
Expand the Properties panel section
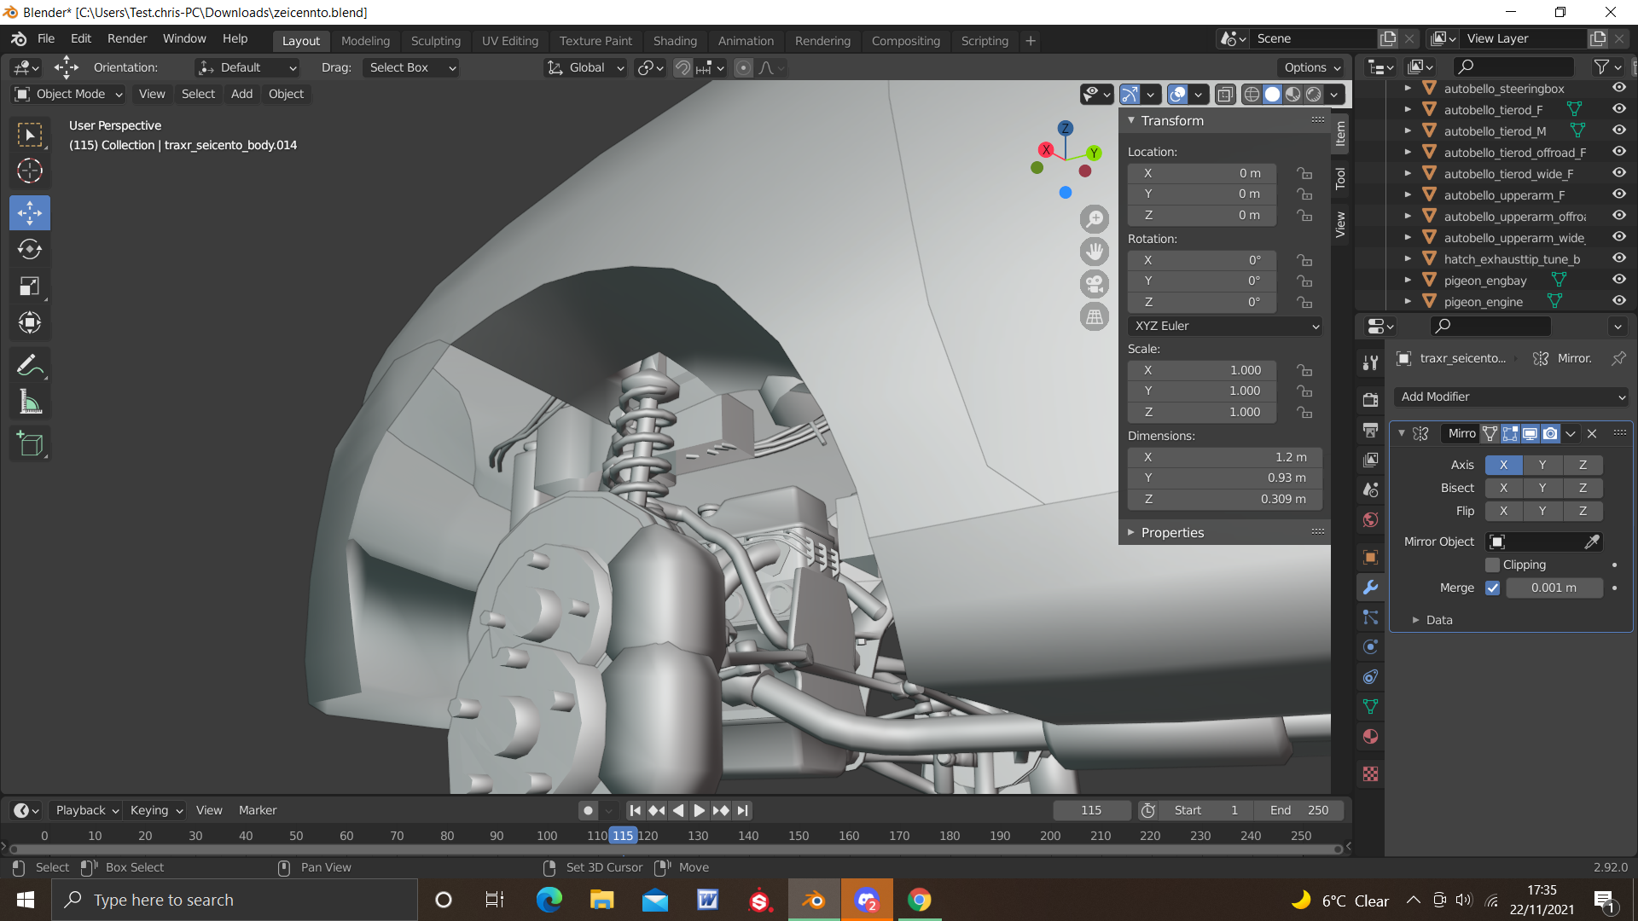point(1172,532)
